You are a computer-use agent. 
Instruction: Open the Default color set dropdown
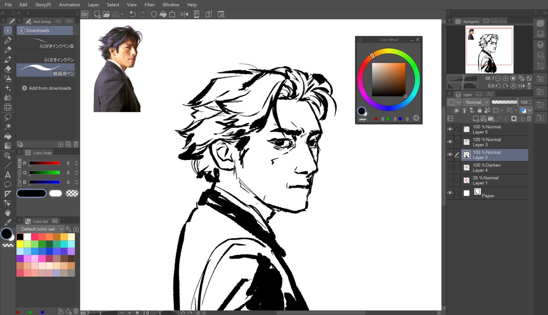pos(40,229)
